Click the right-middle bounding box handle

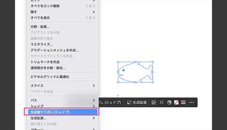pyautogui.click(x=153, y=72)
